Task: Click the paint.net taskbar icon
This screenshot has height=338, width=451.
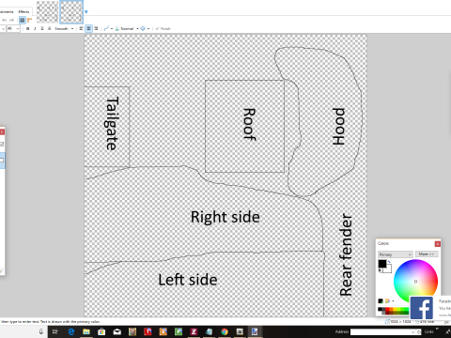Action: tap(255, 331)
